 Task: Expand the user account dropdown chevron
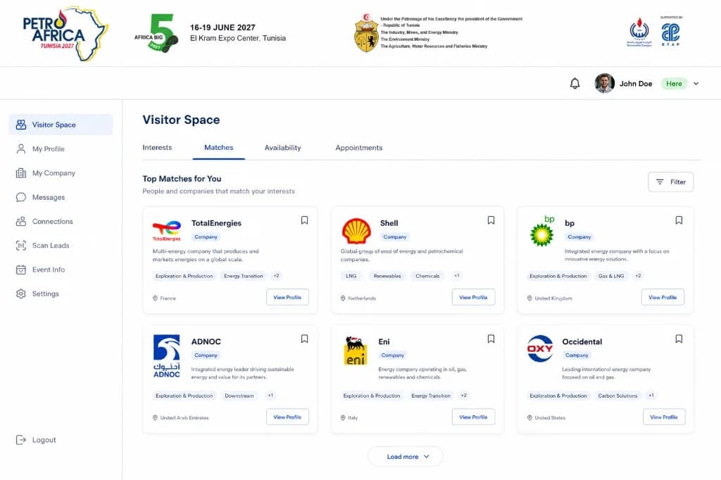pos(696,84)
